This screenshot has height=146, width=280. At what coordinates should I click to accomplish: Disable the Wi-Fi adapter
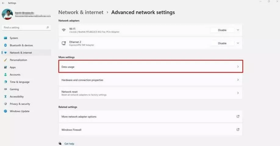click(x=222, y=30)
